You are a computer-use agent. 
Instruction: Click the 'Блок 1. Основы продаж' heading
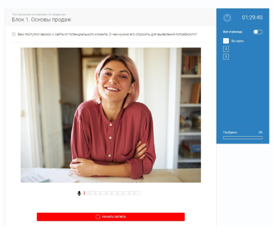point(41,19)
